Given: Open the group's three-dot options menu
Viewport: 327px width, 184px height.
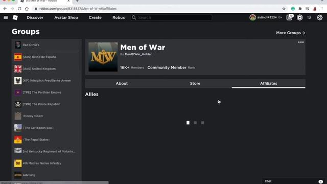Looking at the screenshot, I should pyautogui.click(x=301, y=42).
